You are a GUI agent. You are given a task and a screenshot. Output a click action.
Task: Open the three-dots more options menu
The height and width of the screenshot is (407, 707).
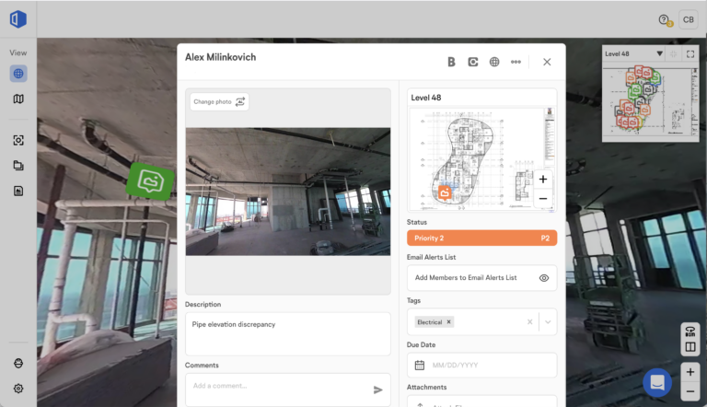tap(516, 62)
